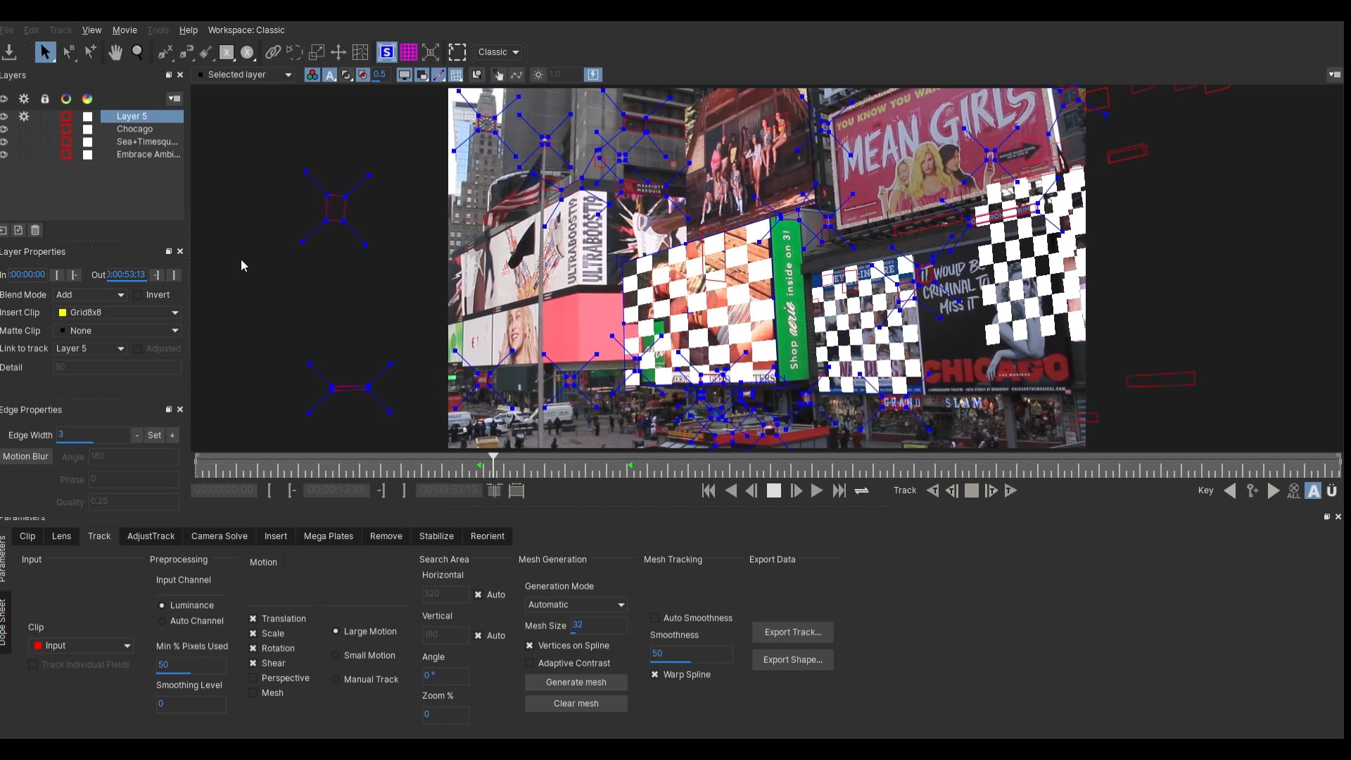The width and height of the screenshot is (1351, 760).
Task: Switch to the AdjustTrack tab
Action: pos(151,536)
